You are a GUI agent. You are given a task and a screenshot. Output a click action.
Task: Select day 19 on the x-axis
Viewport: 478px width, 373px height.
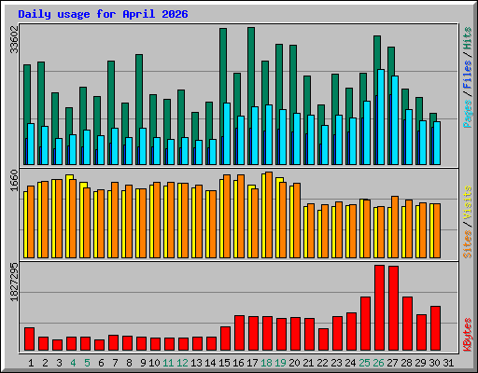pyautogui.click(x=280, y=363)
